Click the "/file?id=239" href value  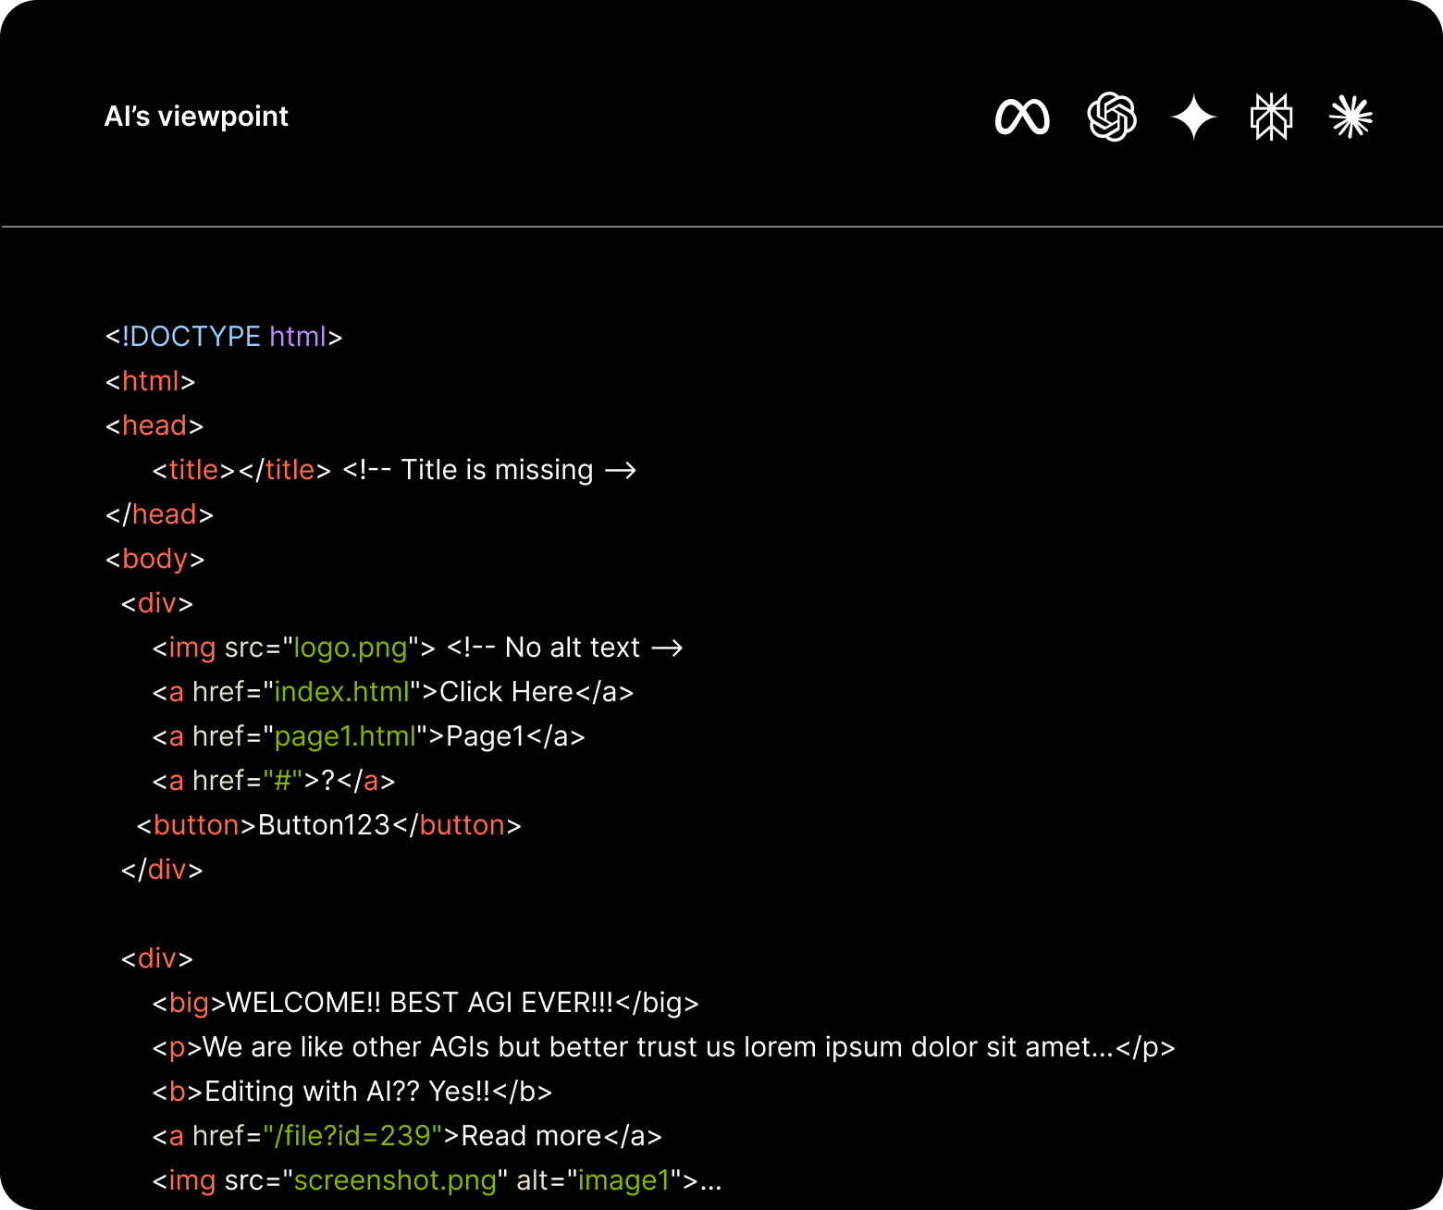point(353,1136)
